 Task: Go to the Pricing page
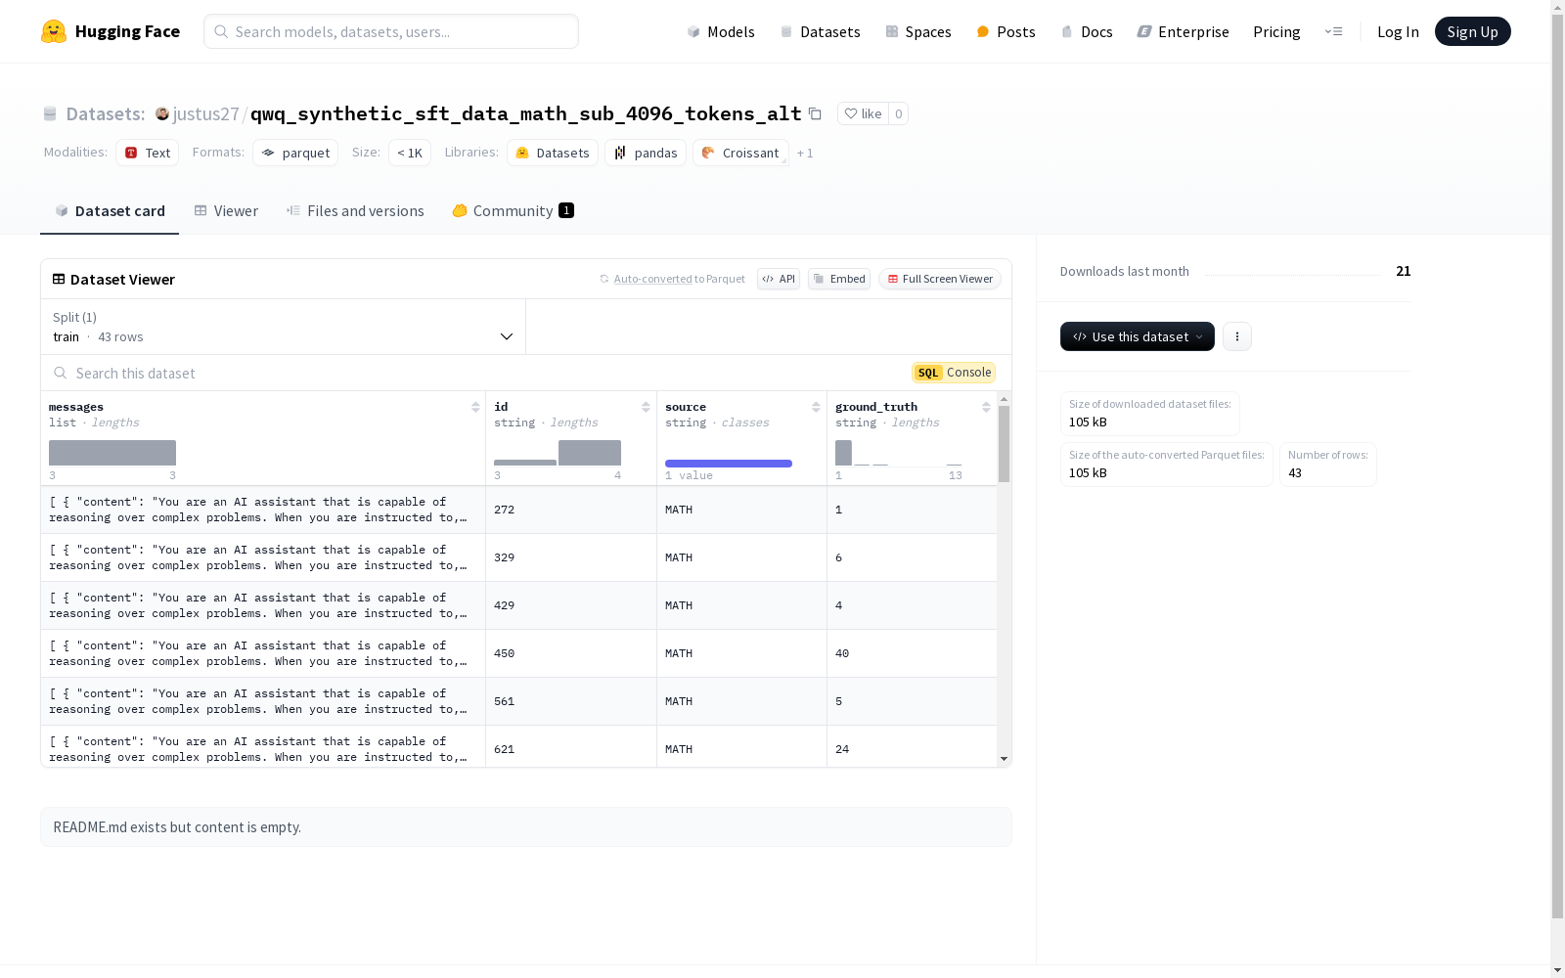coord(1276,31)
